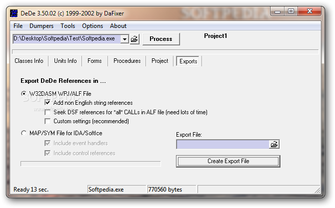Image resolution: width=335 pixels, height=208 pixels.
Task: Click 'Export DeDe References in ...' heading
Action: pyautogui.click(x=63, y=81)
